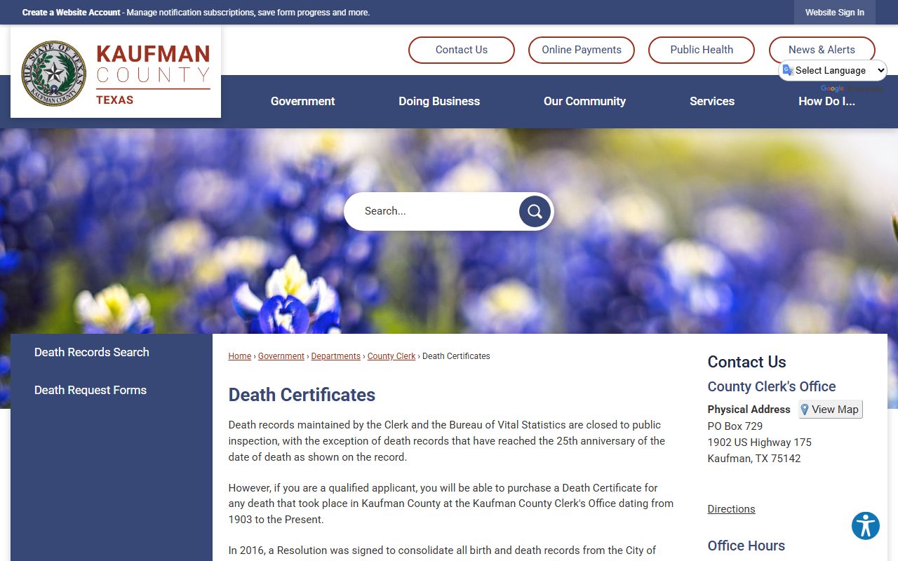Click the Online Payments button
Image resolution: width=898 pixels, height=561 pixels.
[582, 50]
